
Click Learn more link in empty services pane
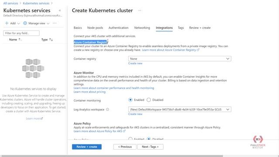point(34,119)
